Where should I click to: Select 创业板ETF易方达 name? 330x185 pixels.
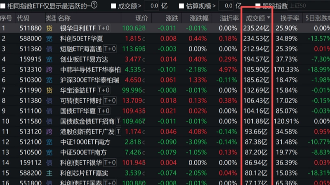pyautogui.click(x=84, y=59)
